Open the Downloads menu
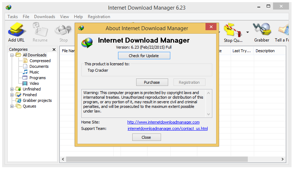This screenshot has height=170, width=294. point(45,17)
